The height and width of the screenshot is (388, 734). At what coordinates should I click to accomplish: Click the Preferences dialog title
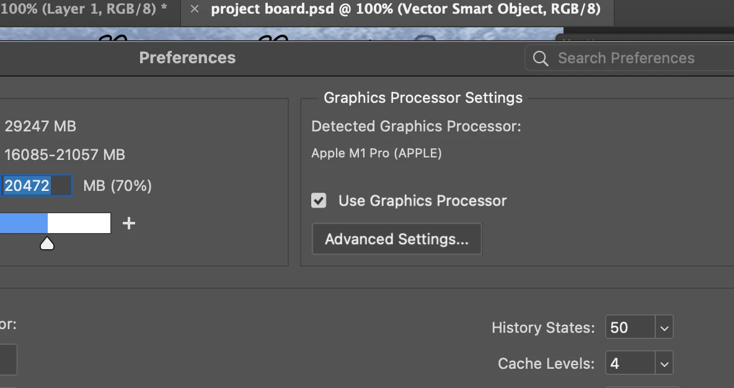(187, 58)
